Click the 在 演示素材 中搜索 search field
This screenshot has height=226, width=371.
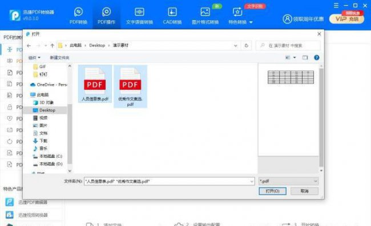(x=288, y=46)
